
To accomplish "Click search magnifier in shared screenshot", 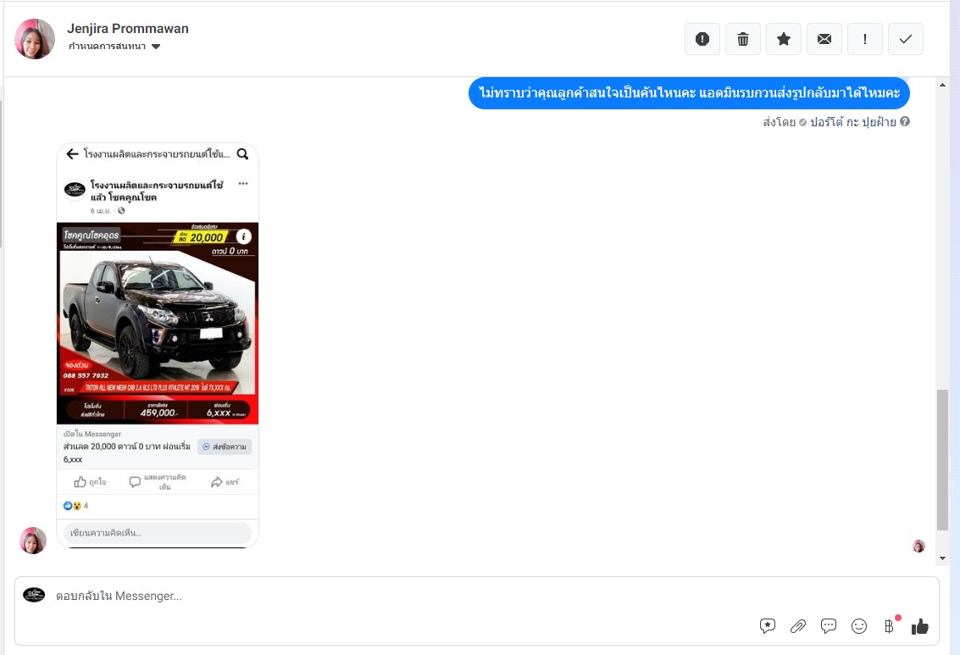I will click(243, 154).
